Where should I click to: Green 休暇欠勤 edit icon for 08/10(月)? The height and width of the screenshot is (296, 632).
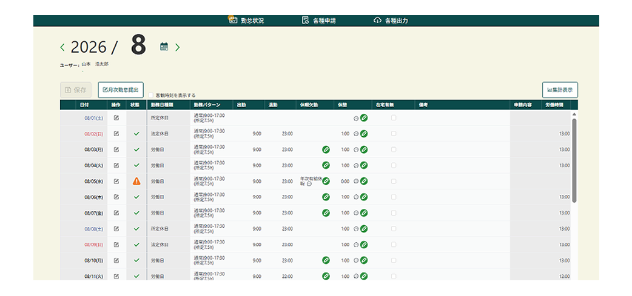(326, 261)
